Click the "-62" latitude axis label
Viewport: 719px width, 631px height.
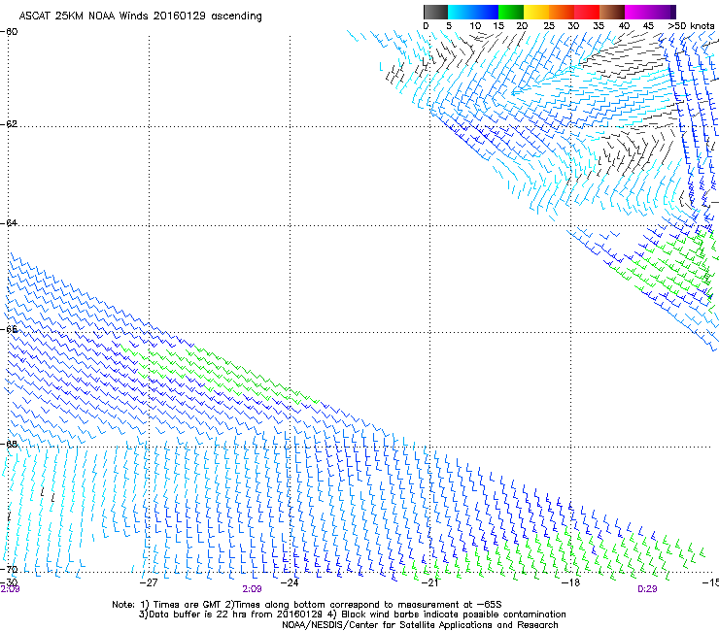click(x=10, y=124)
